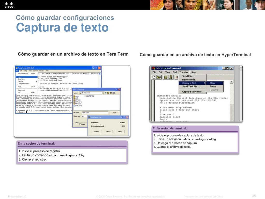Choose Capture to Printer in Transfer menu

pos(193,92)
